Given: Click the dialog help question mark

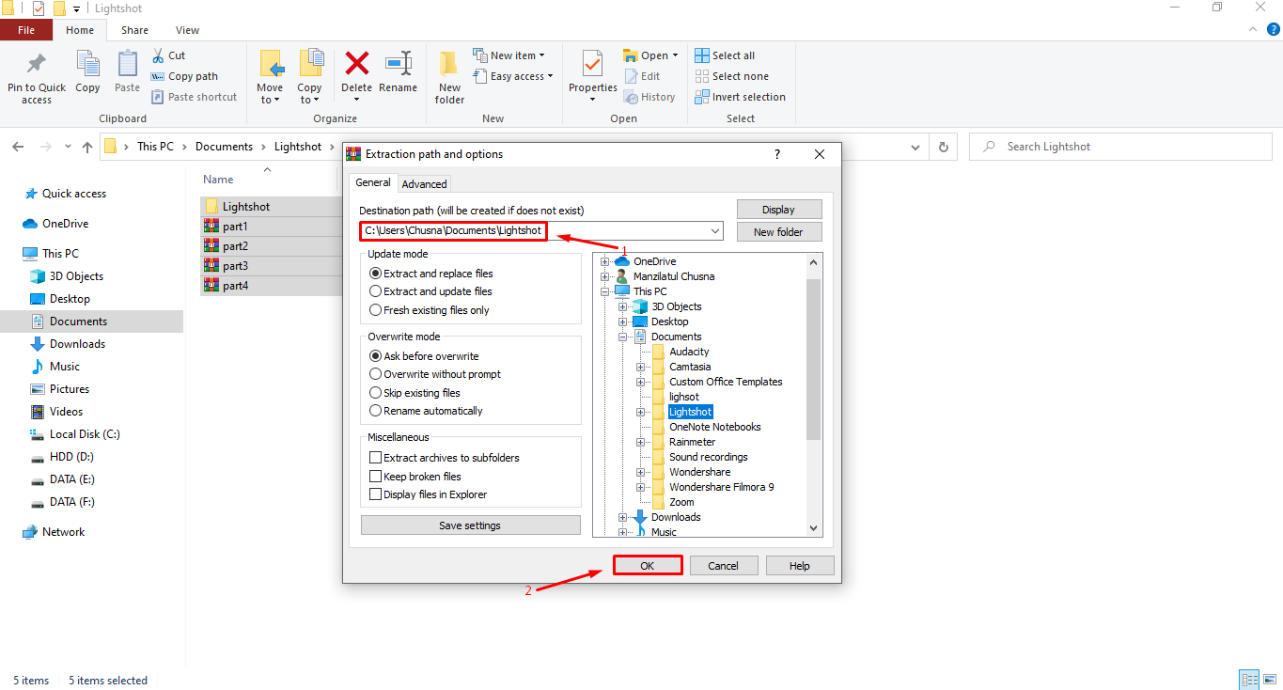Looking at the screenshot, I should [x=776, y=154].
